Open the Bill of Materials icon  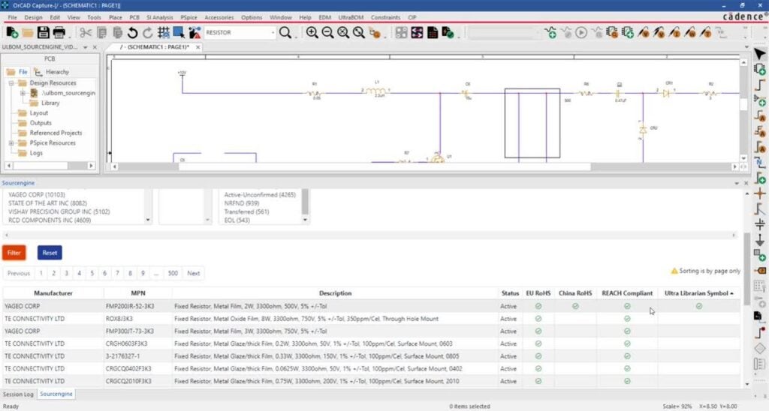[x=433, y=33]
